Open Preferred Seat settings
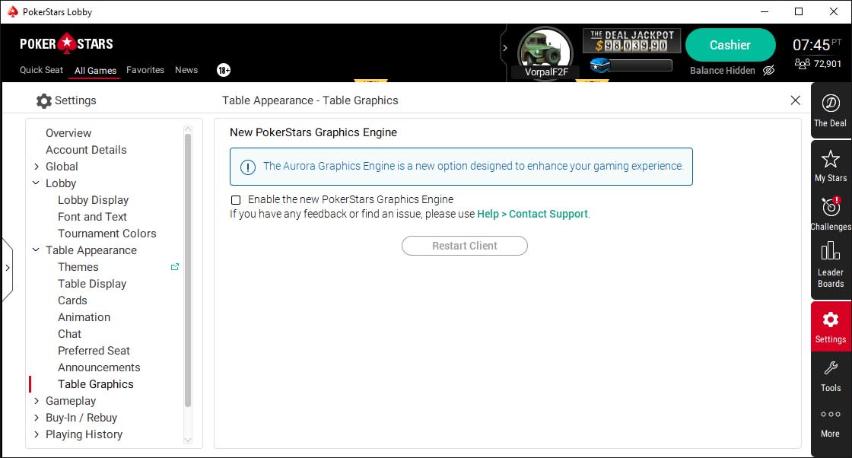This screenshot has height=458, width=852. (x=94, y=351)
